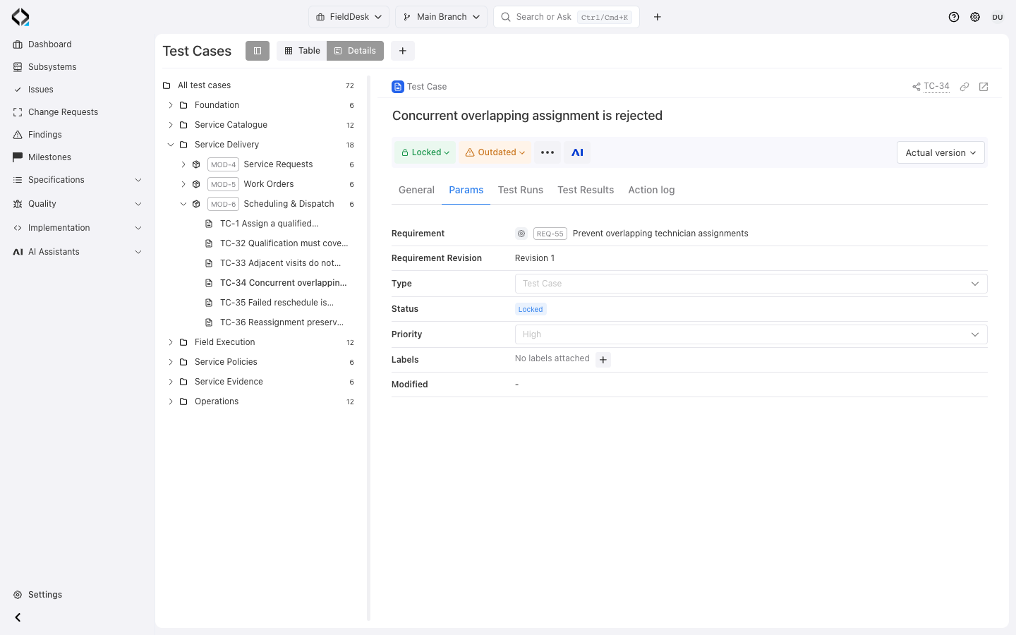Click the requirement icon beside REQ-55
This screenshot has height=635, width=1016.
(521, 234)
